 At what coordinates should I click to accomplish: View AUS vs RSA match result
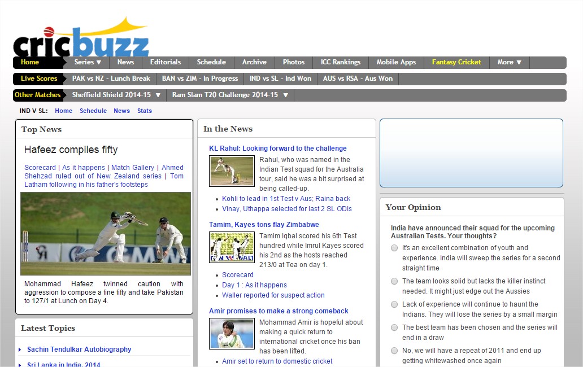tap(358, 78)
